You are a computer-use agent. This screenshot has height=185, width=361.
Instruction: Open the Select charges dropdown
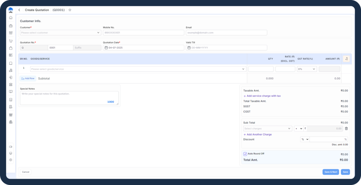click(x=268, y=129)
